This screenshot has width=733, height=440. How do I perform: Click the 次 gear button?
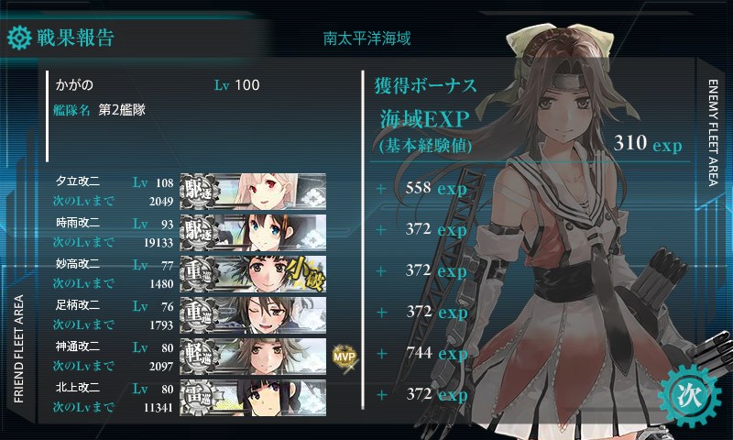click(x=690, y=396)
